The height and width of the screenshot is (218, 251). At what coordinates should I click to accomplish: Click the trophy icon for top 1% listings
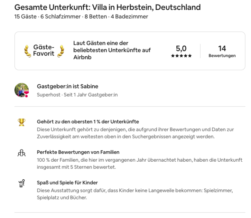pyautogui.click(x=22, y=122)
